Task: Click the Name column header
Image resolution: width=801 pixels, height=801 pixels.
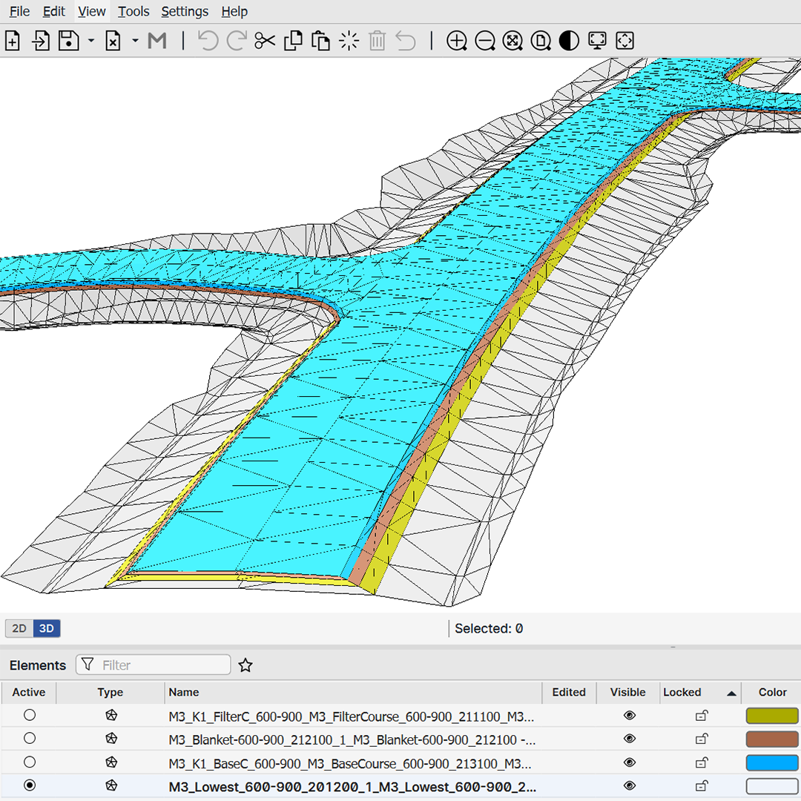Action: [x=184, y=693]
